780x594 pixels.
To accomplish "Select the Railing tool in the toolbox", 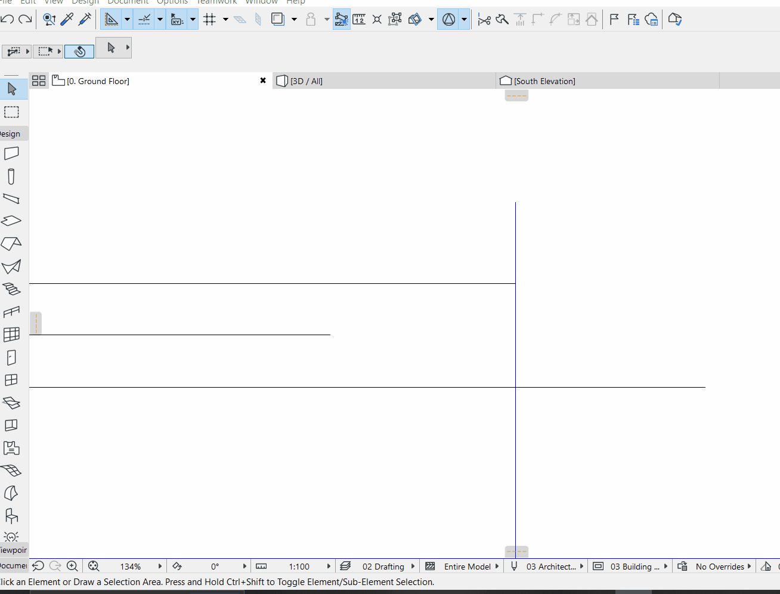I will (x=12, y=312).
